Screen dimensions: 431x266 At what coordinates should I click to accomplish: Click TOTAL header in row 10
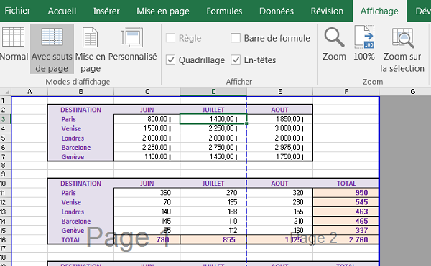[x=346, y=183]
